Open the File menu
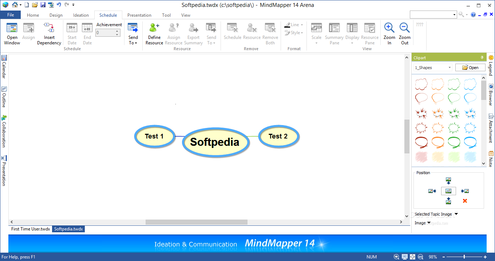The image size is (495, 261). point(11,15)
